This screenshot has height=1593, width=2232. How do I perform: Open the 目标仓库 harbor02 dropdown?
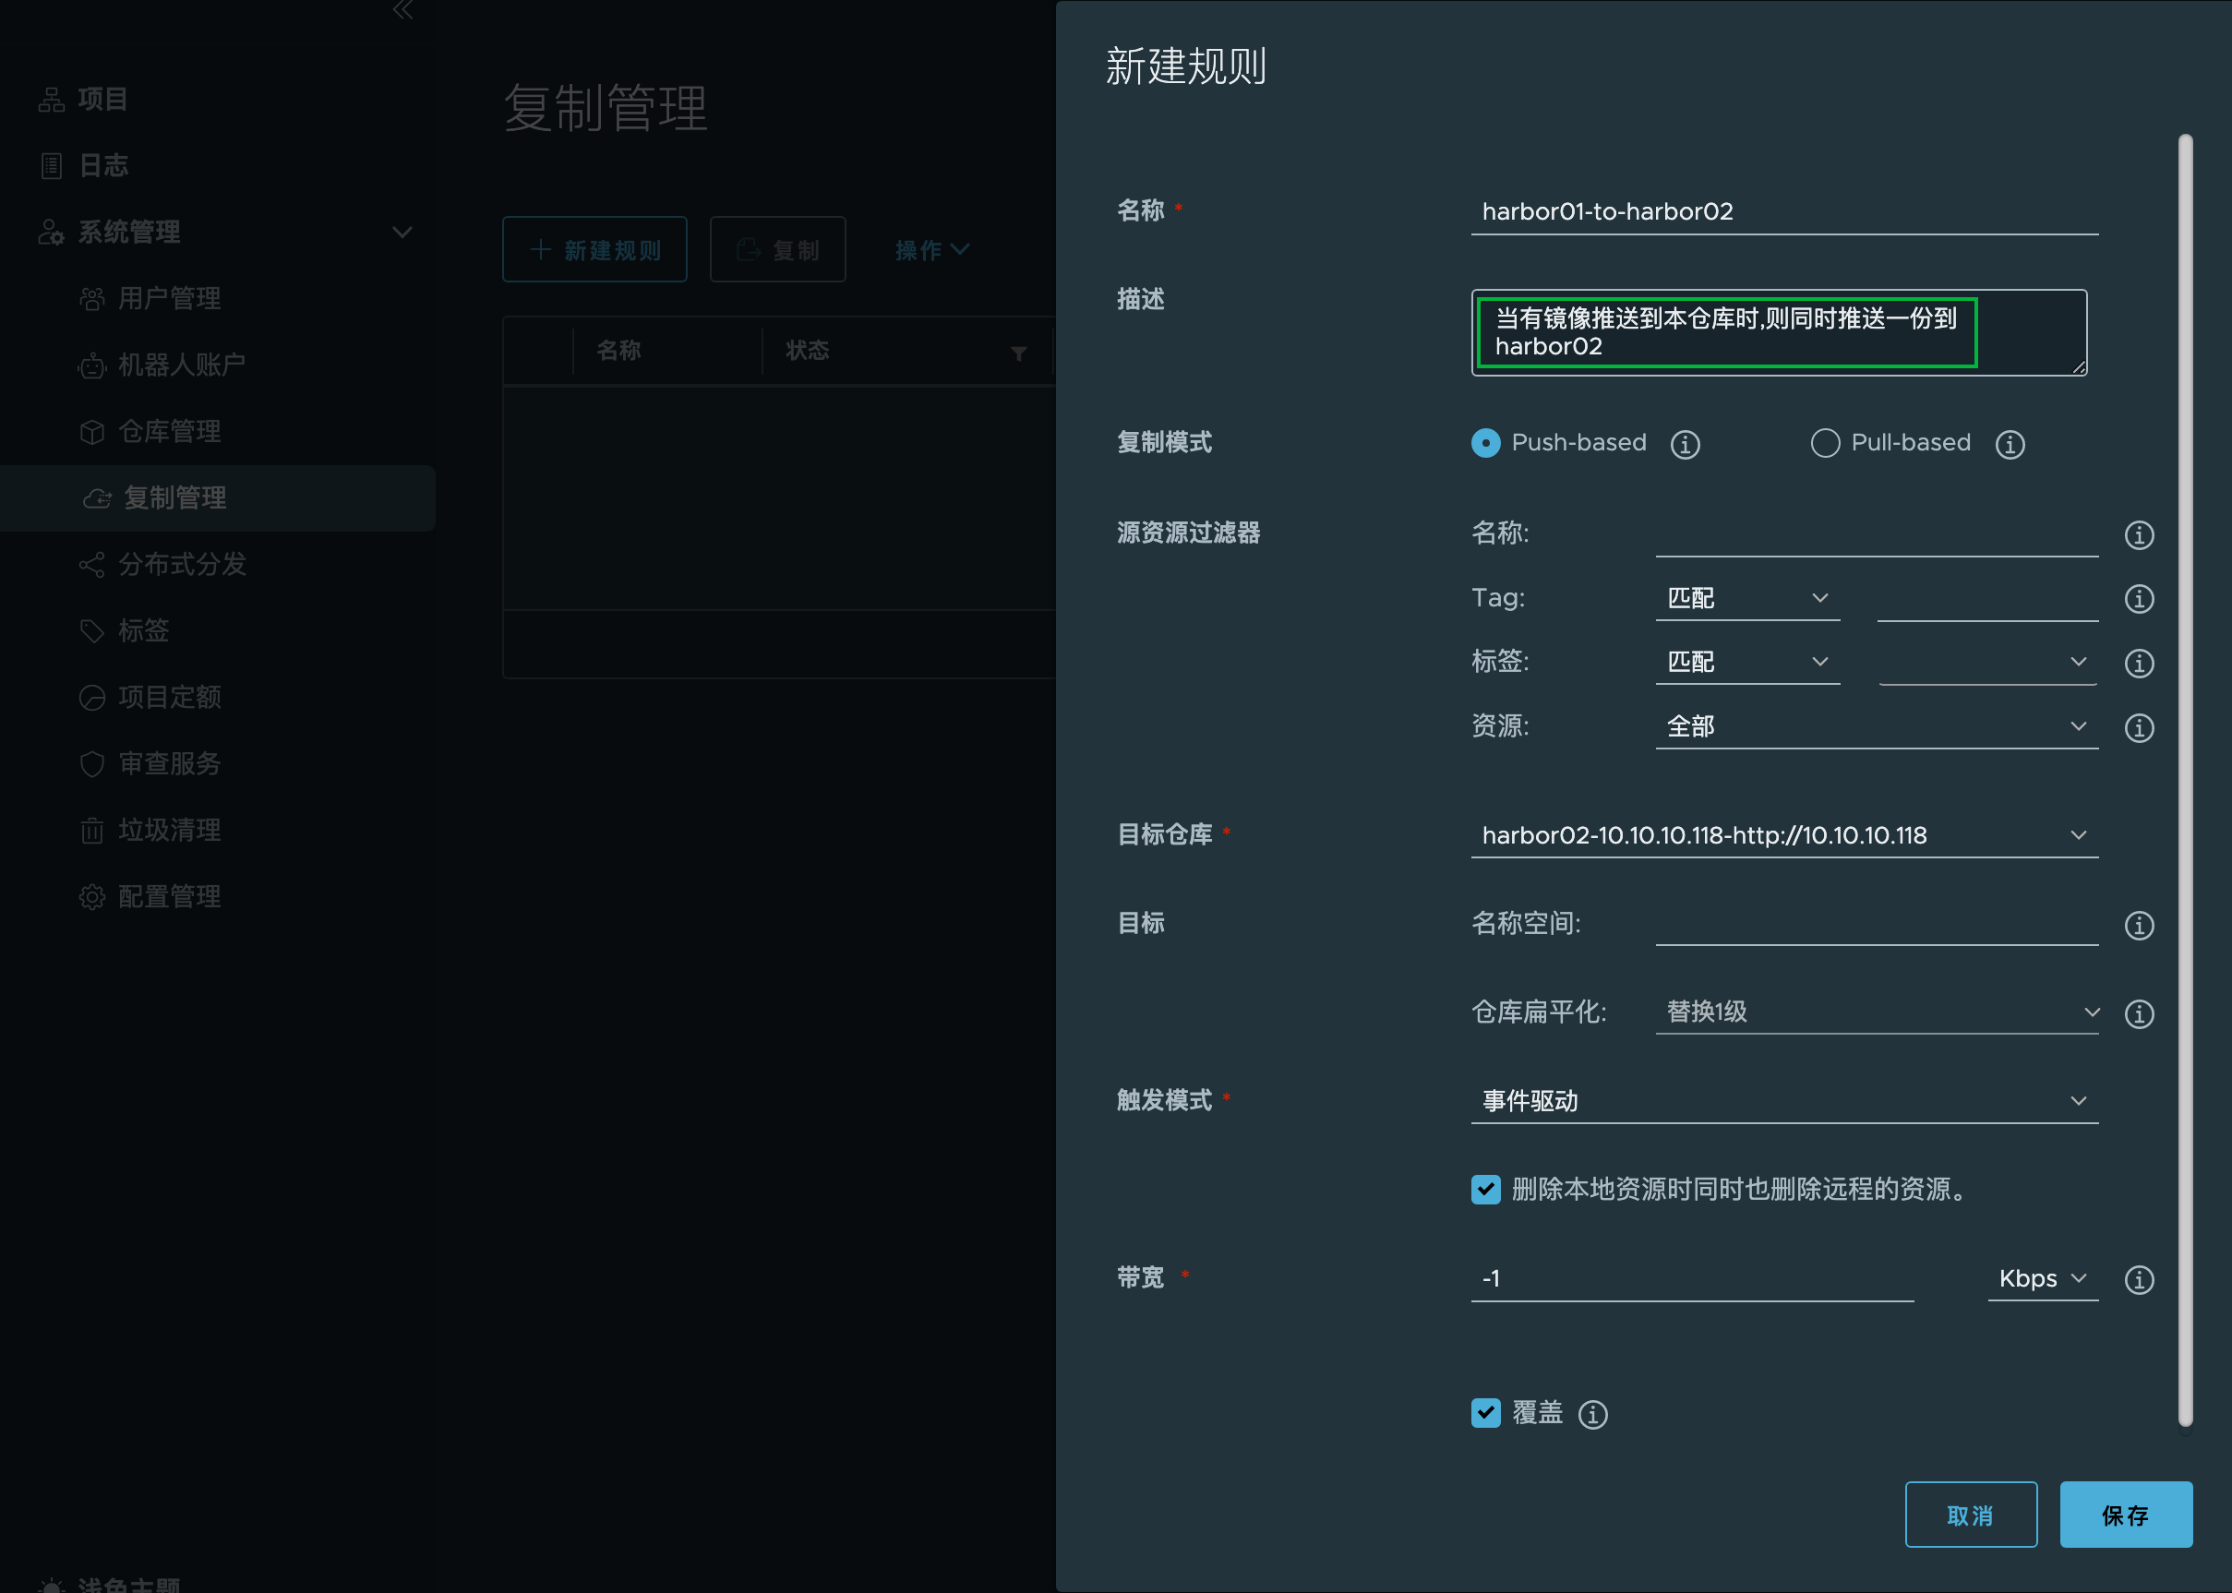click(1784, 836)
